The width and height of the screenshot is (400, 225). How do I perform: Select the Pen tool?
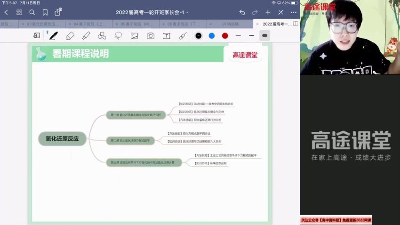point(53,36)
